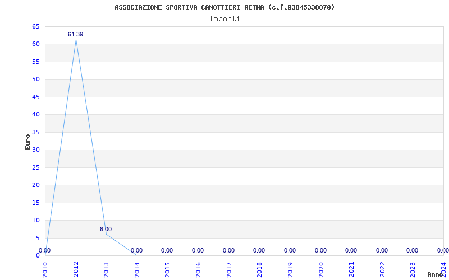Click x-axis year label 2020
The height and width of the screenshot is (280, 449).
[x=320, y=269]
